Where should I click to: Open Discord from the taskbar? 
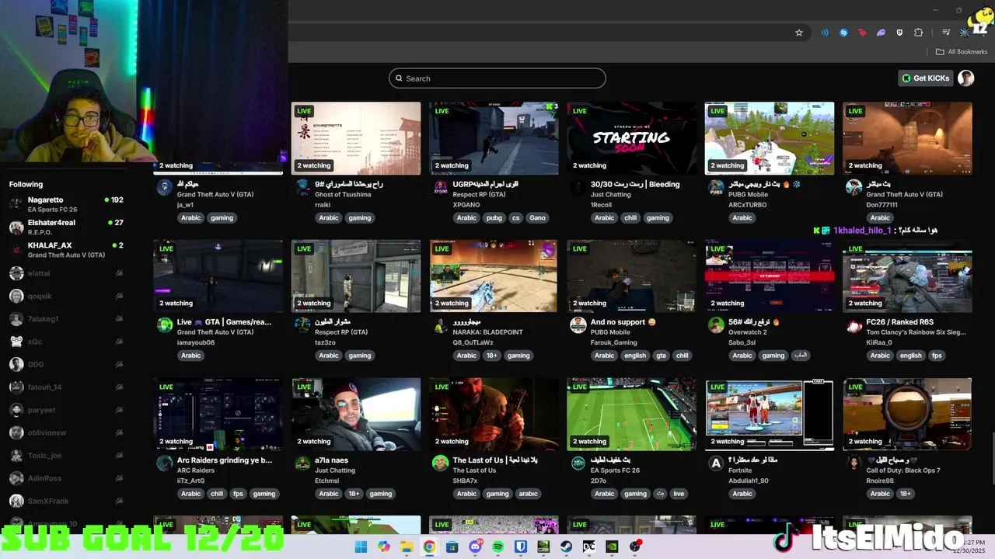coord(475,547)
